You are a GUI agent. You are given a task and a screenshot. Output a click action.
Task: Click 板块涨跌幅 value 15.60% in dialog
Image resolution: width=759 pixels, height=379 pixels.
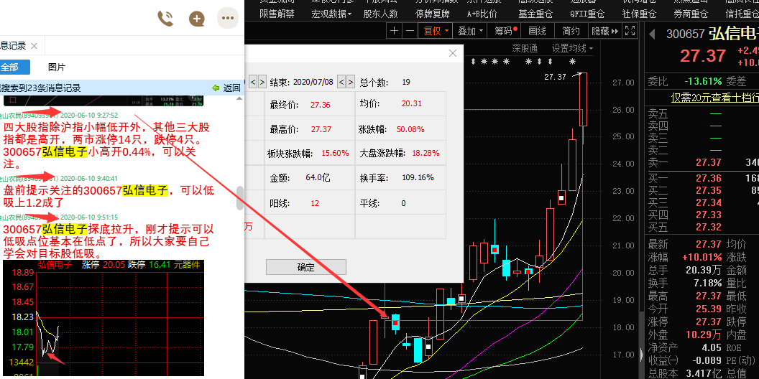pos(335,153)
